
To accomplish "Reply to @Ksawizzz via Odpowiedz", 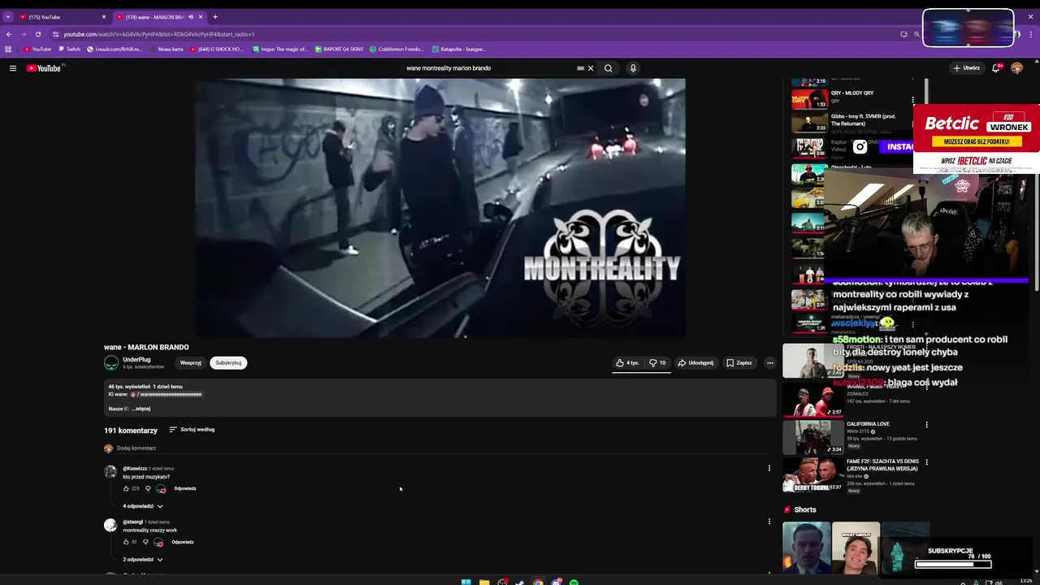I will [185, 488].
